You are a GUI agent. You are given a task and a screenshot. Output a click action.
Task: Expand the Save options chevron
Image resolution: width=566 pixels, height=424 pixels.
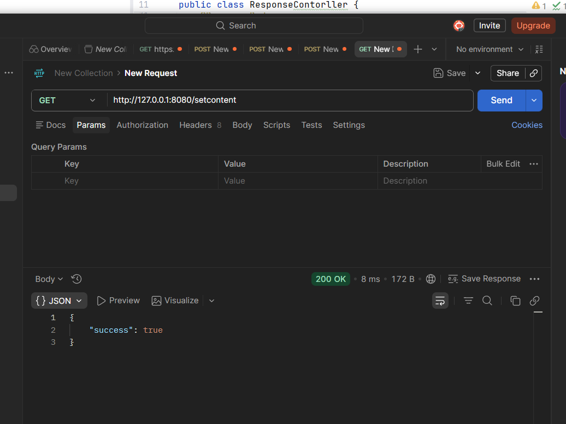pos(477,73)
